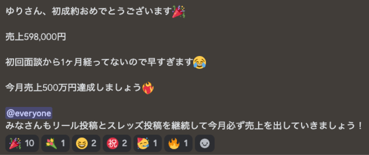This screenshot has height=155, width=369.
Task: Click the @everyone mention
Action: [29, 113]
